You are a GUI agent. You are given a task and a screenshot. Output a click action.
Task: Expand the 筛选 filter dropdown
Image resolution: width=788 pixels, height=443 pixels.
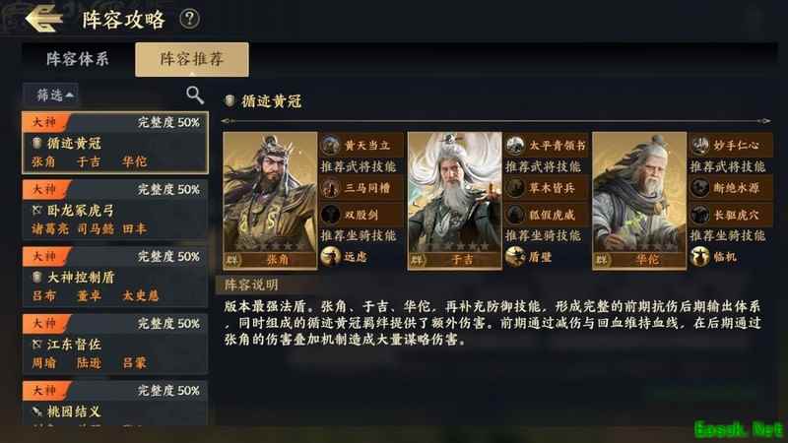[x=51, y=95]
